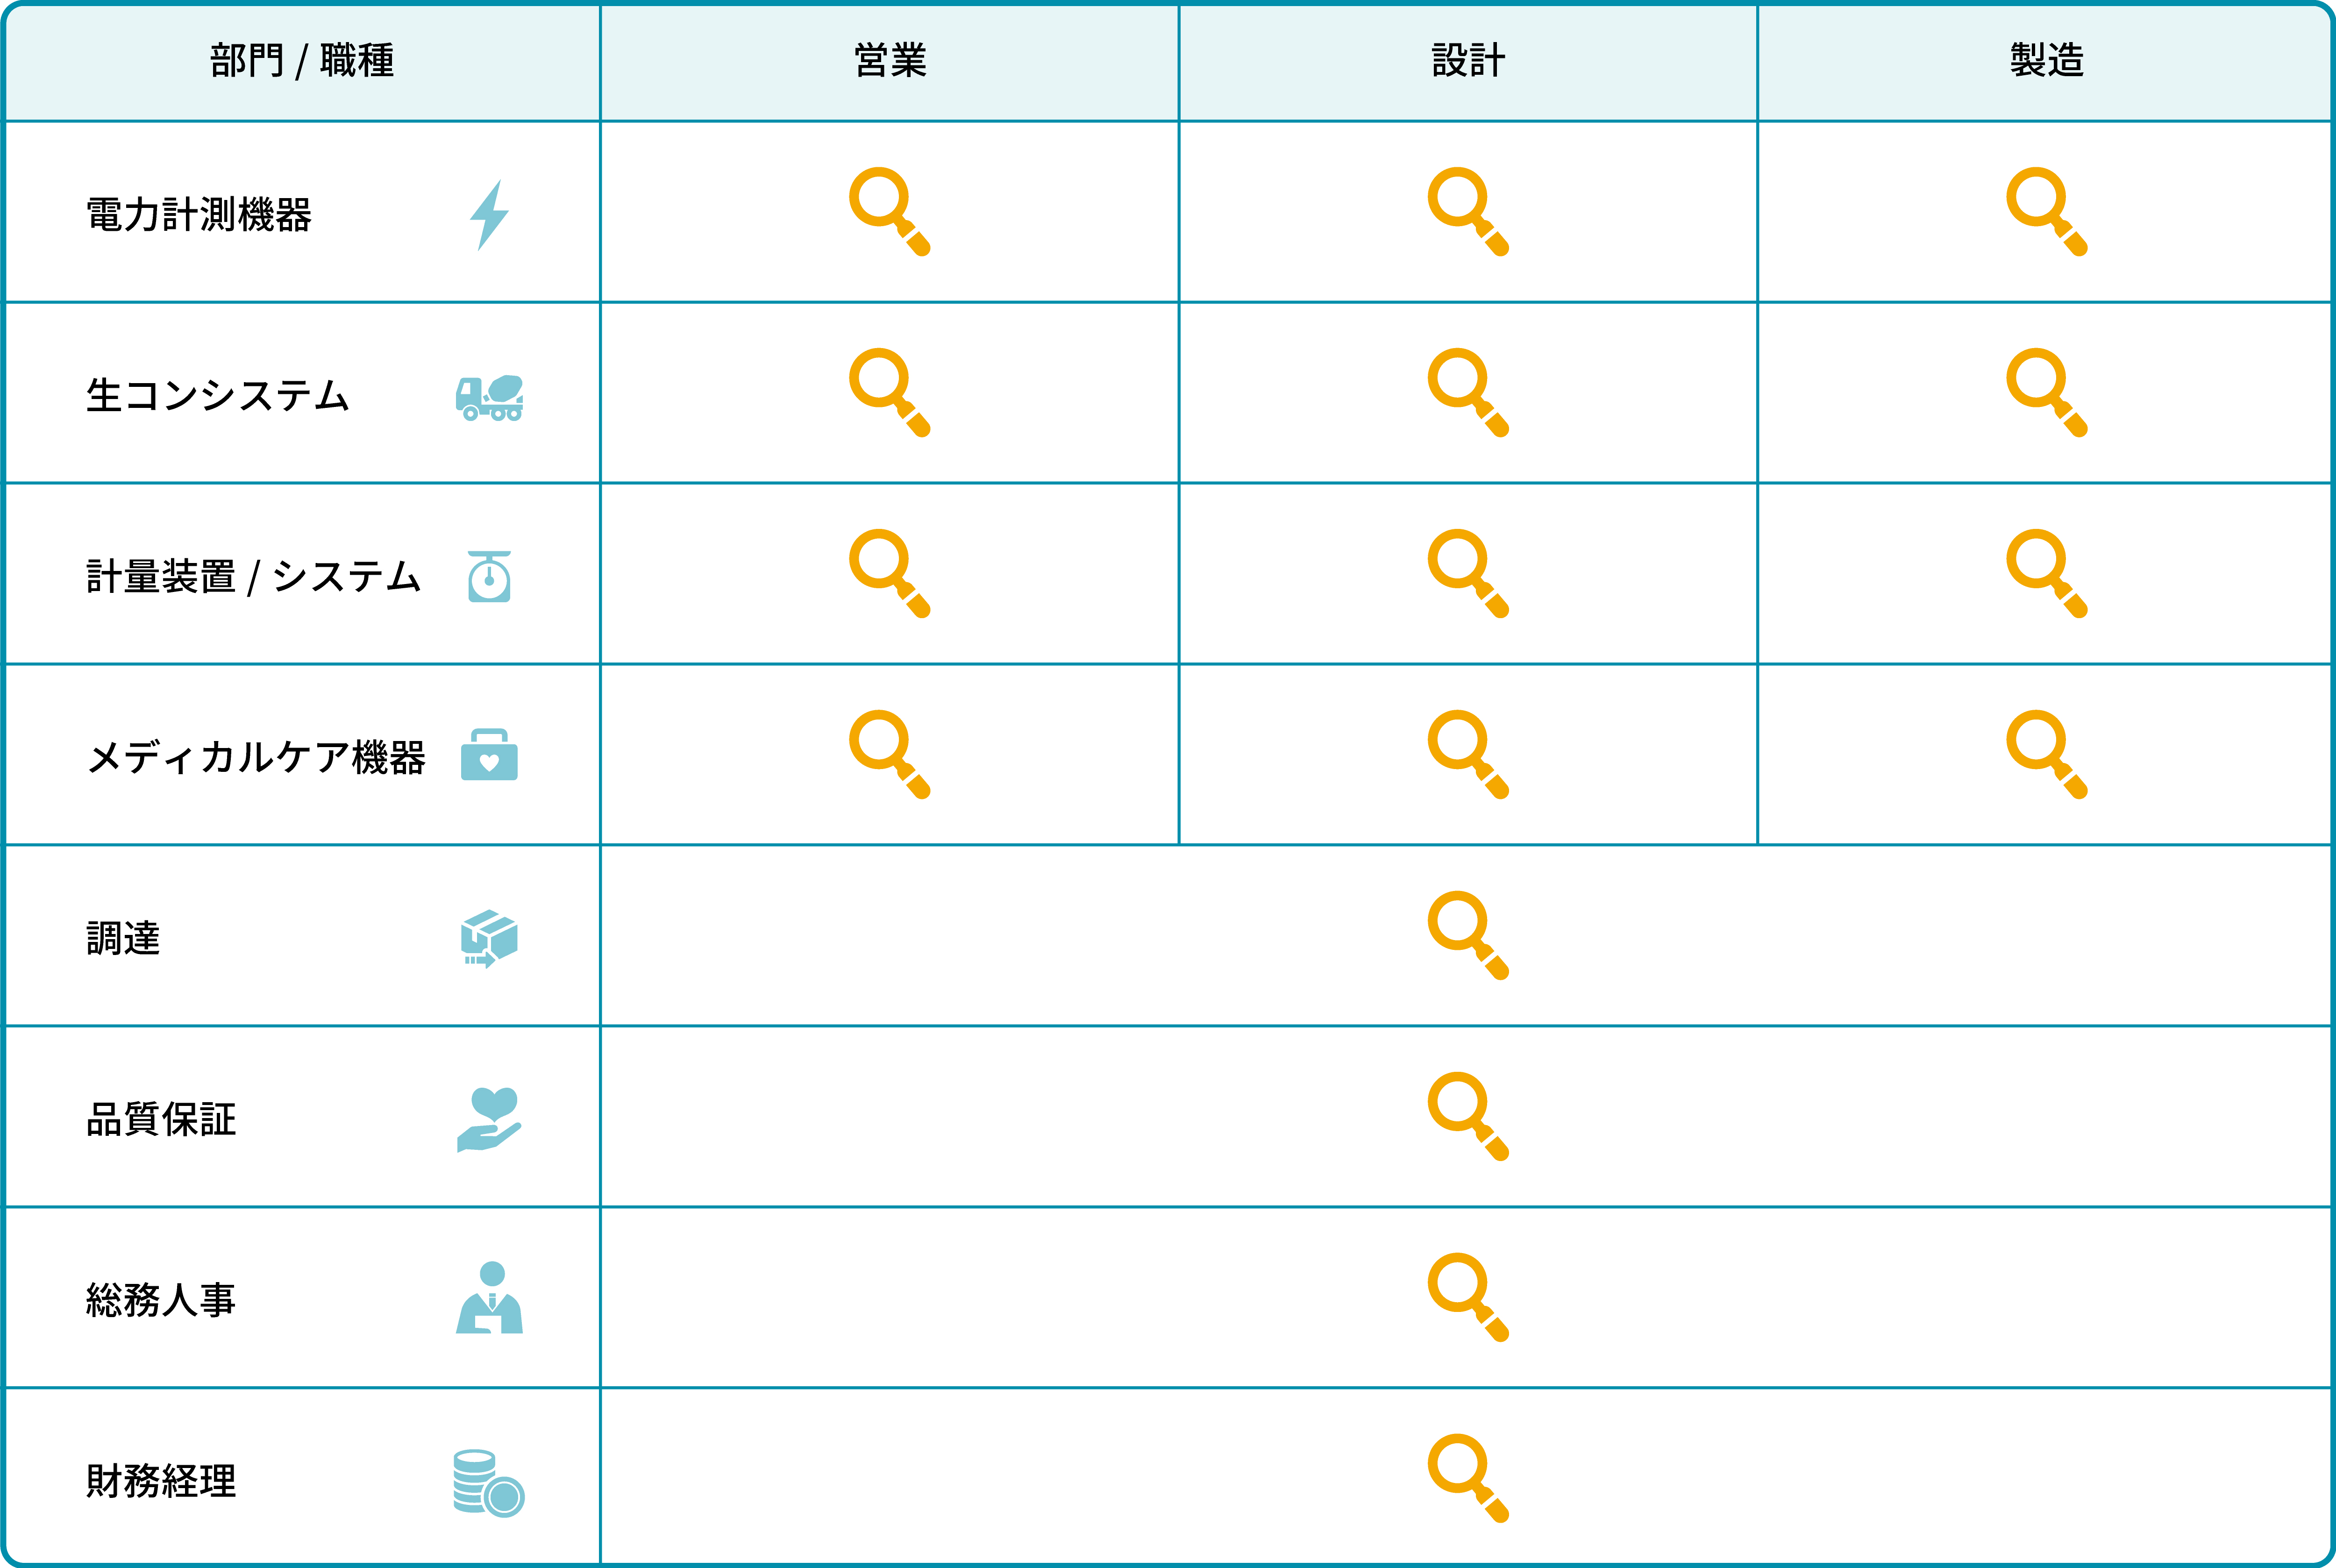Click the concrete mixer truck icon

click(489, 397)
